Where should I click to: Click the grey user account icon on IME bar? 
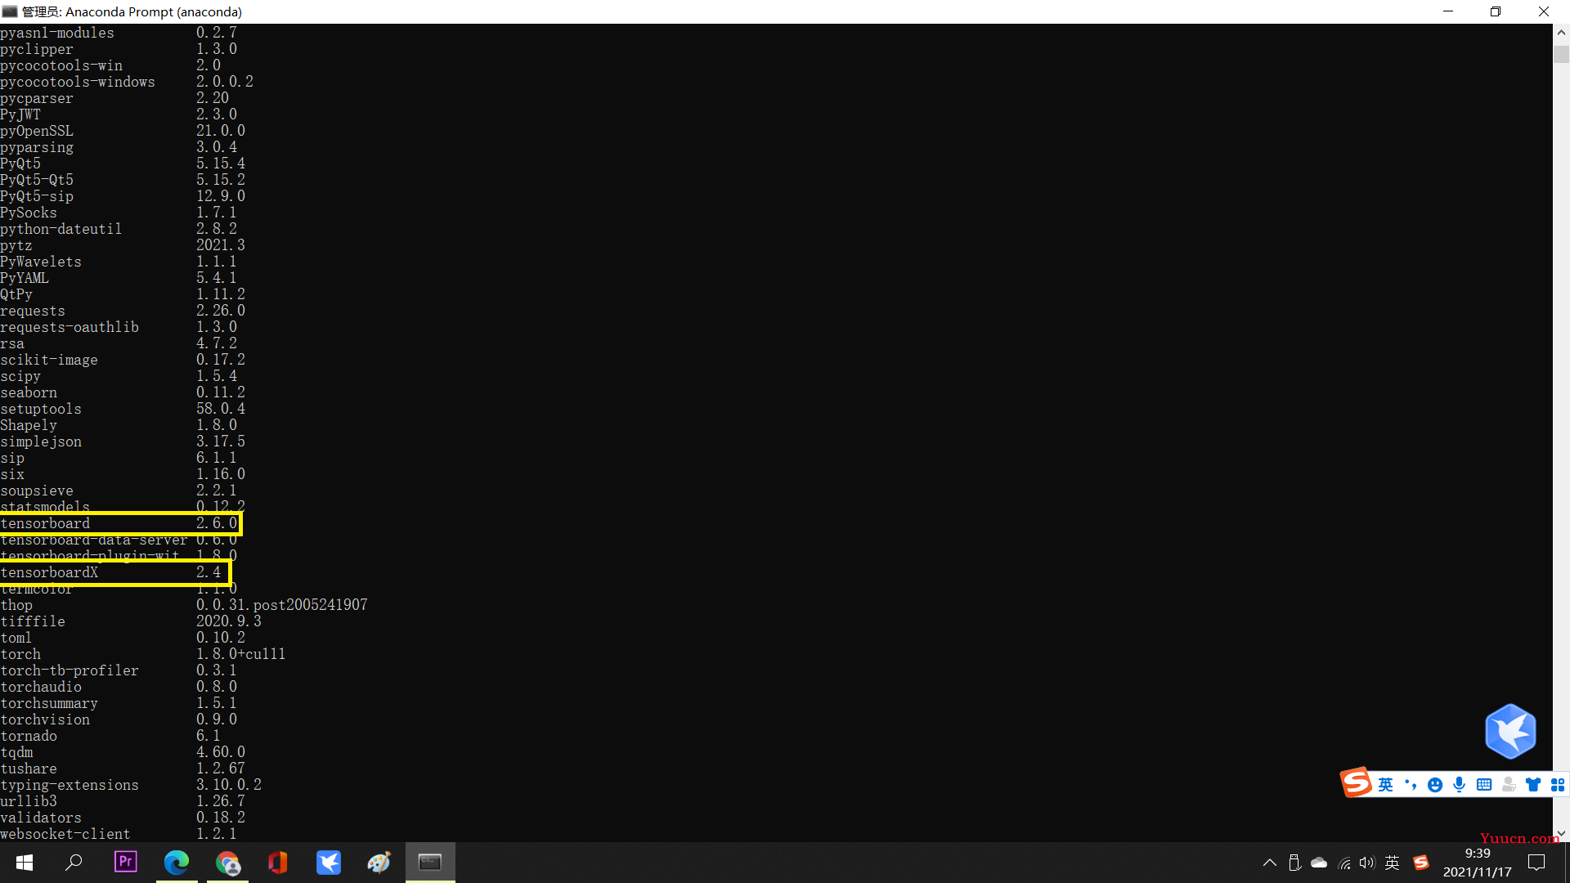coord(1509,785)
